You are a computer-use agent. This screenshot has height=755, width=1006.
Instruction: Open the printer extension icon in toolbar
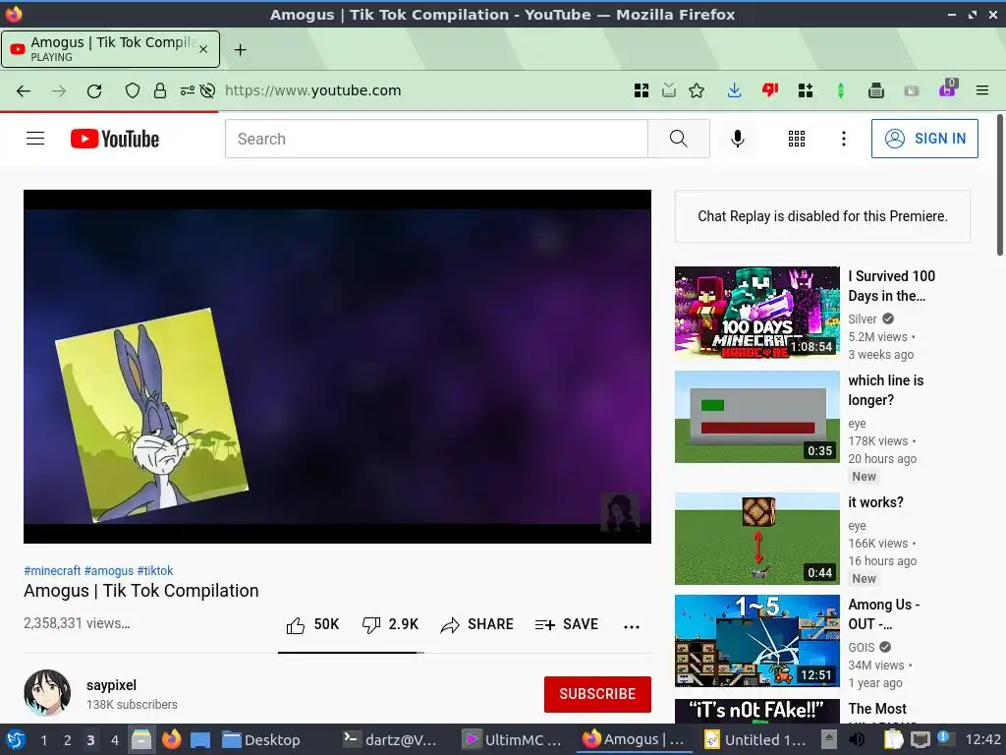coord(875,90)
